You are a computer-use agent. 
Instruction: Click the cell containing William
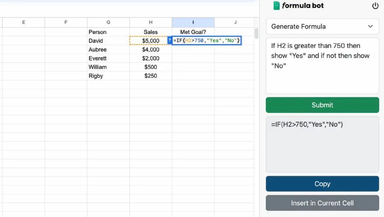[x=108, y=67]
